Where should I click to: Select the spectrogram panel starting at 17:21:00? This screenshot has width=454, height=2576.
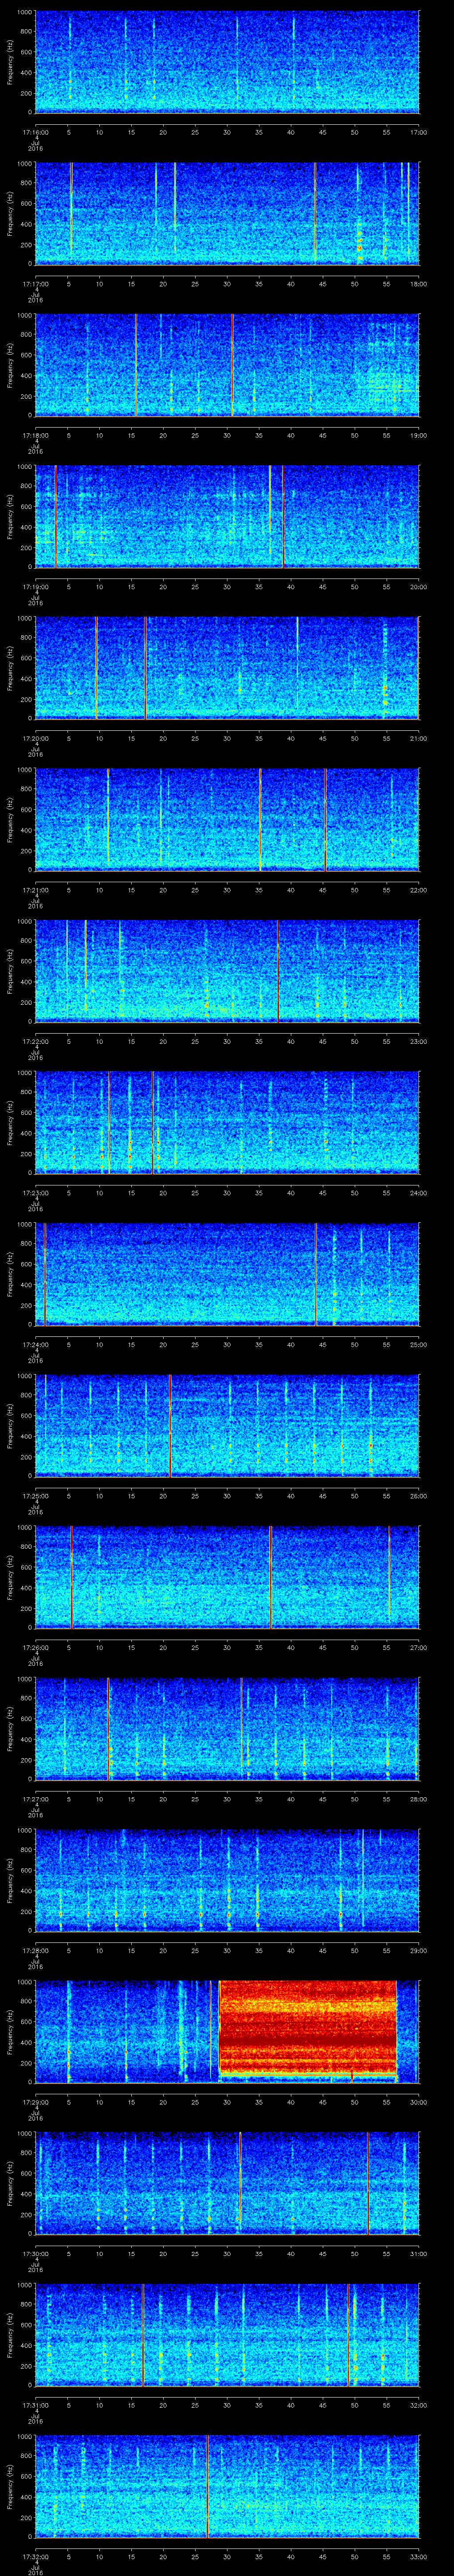(x=227, y=820)
